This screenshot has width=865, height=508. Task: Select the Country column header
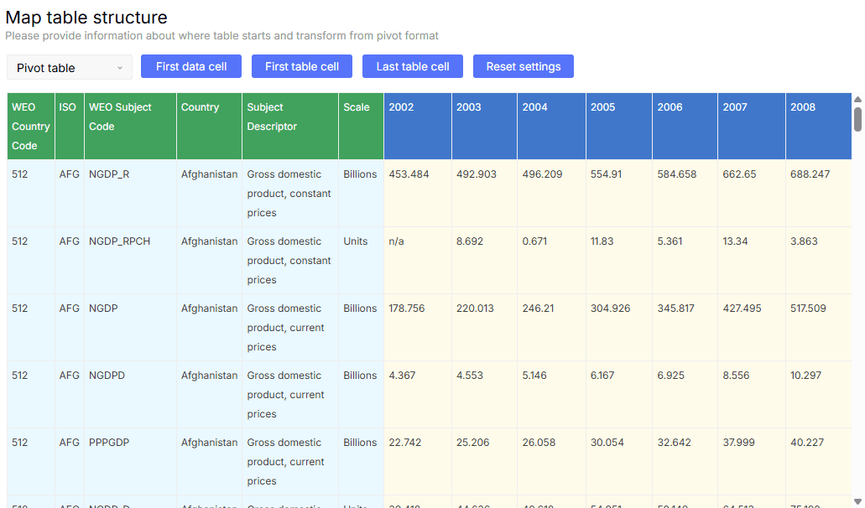209,127
